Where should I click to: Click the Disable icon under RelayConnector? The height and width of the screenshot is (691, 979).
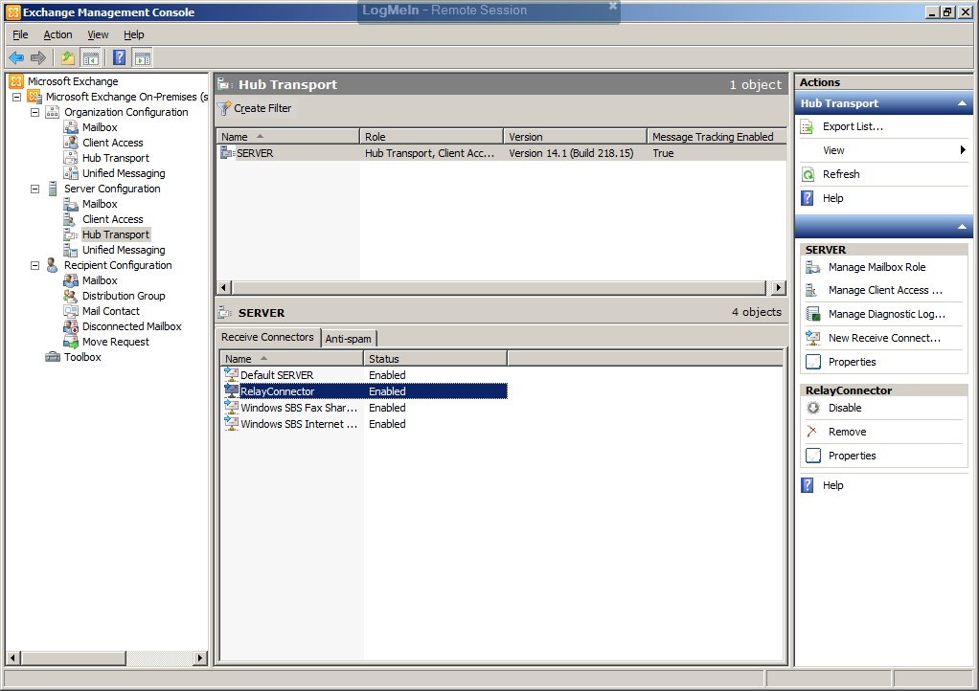(x=812, y=408)
